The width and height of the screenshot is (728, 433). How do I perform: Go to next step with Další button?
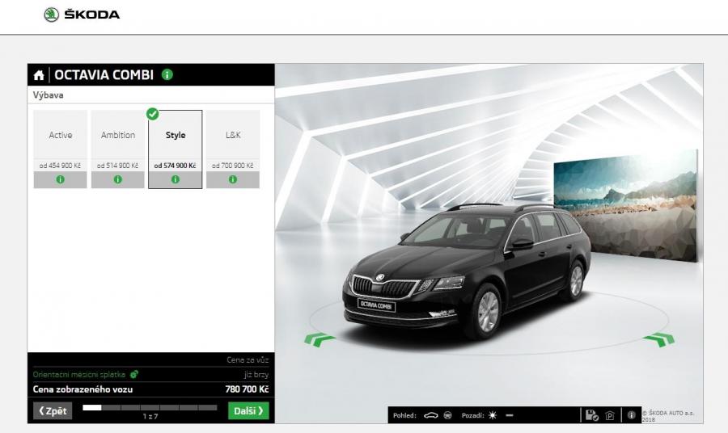(x=248, y=411)
